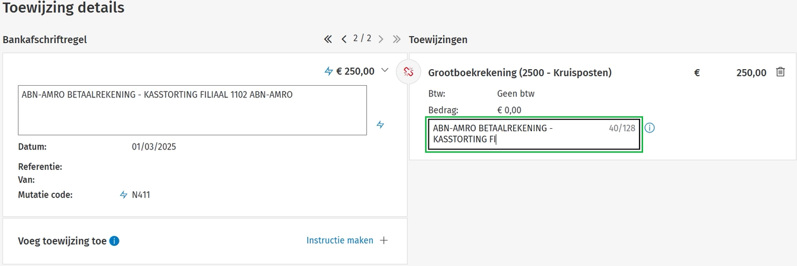Click lightning icon beside statement description box
This screenshot has width=797, height=266.
point(380,125)
